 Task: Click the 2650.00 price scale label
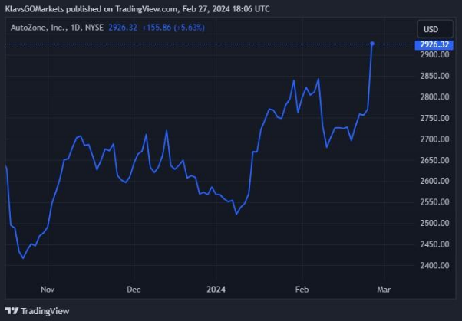coord(434,160)
